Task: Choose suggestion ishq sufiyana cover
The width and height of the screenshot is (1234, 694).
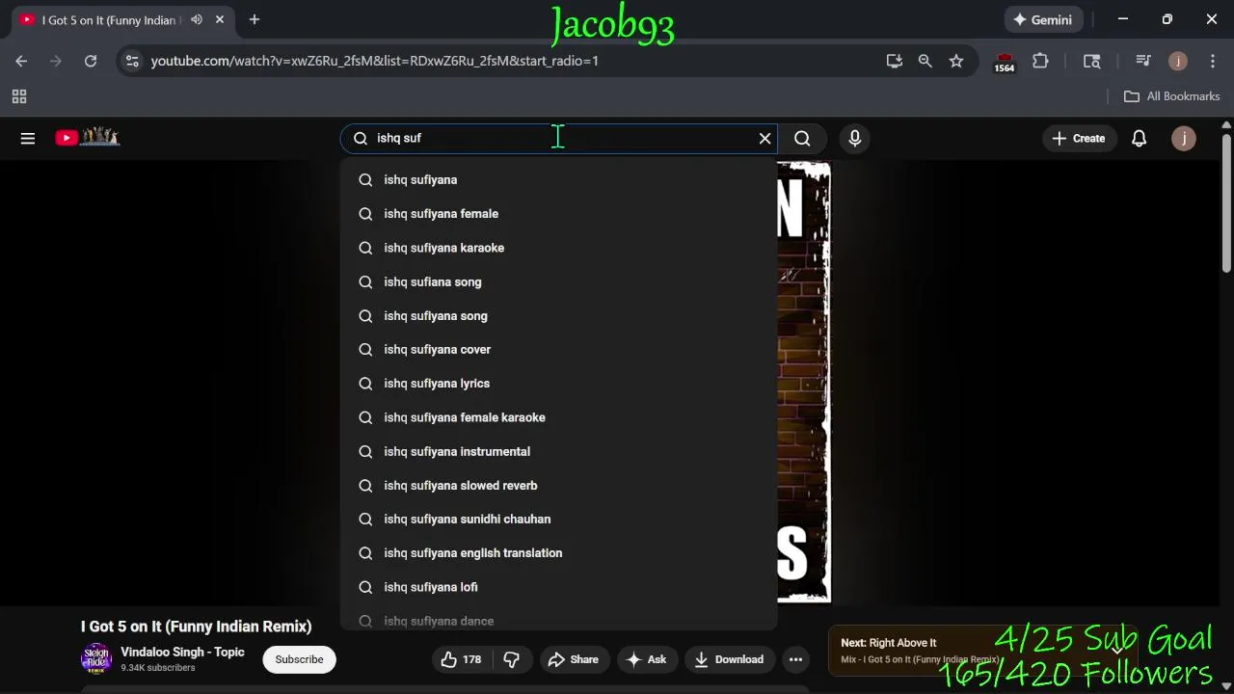Action: tap(559, 349)
